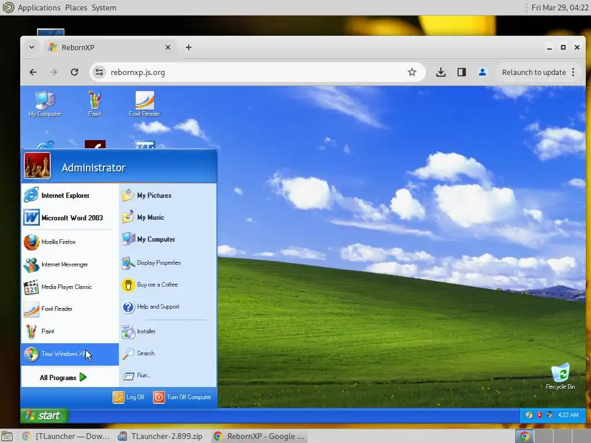
Task: Reload the RebornXP page
Action: (74, 72)
